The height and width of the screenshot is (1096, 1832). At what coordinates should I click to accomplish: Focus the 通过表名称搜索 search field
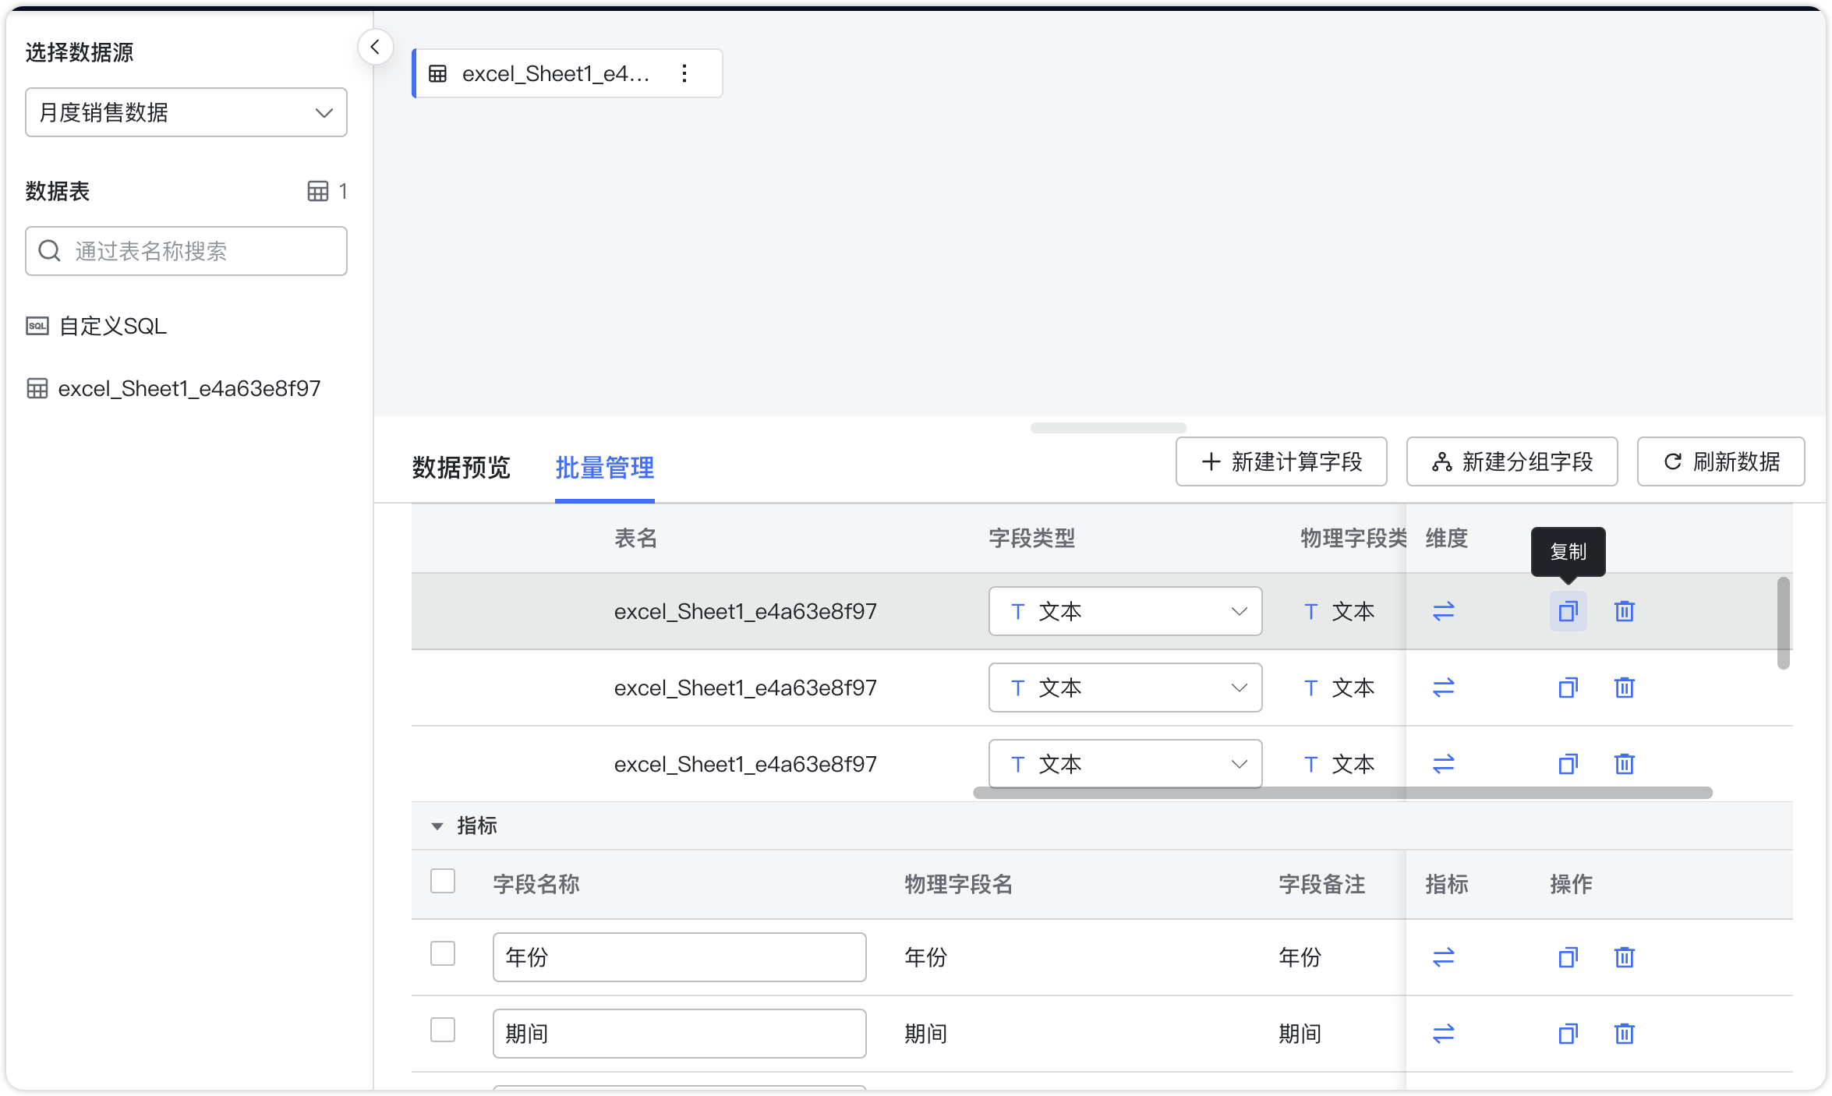[186, 251]
